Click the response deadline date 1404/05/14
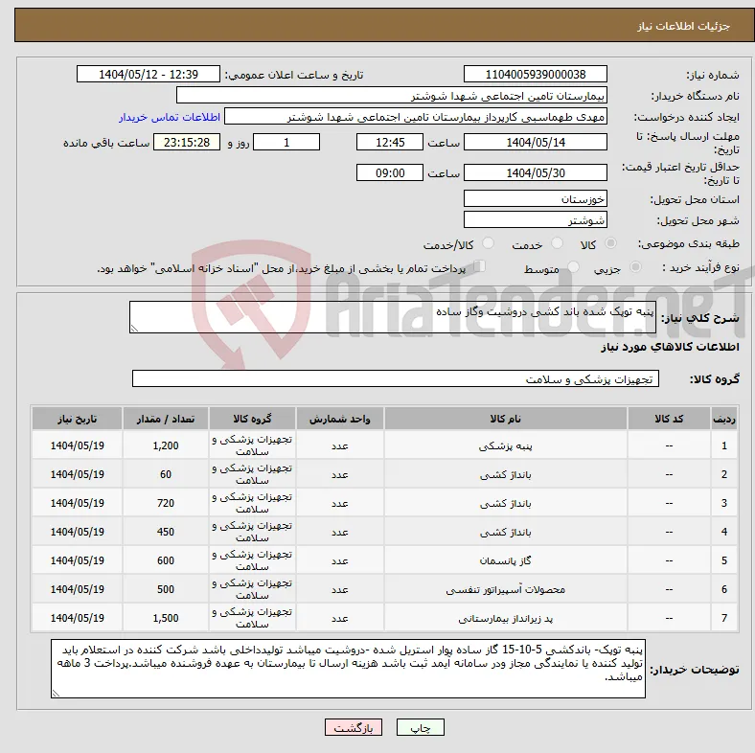The height and width of the screenshot is (753, 755). click(535, 142)
